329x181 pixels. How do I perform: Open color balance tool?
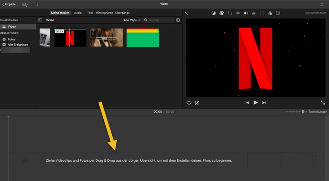tap(213, 13)
